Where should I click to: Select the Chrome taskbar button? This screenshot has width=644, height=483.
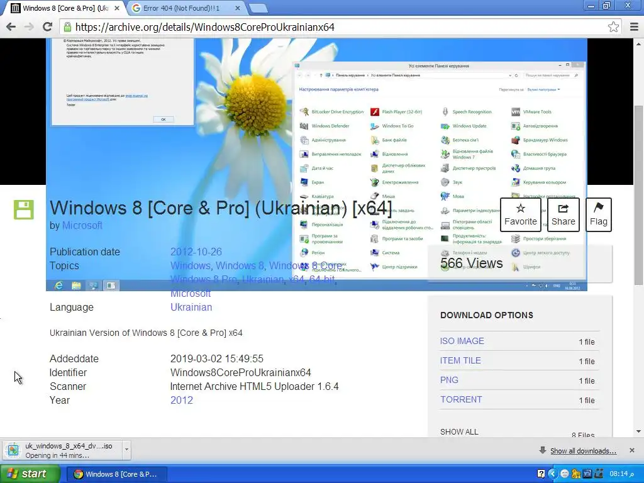tap(116, 474)
